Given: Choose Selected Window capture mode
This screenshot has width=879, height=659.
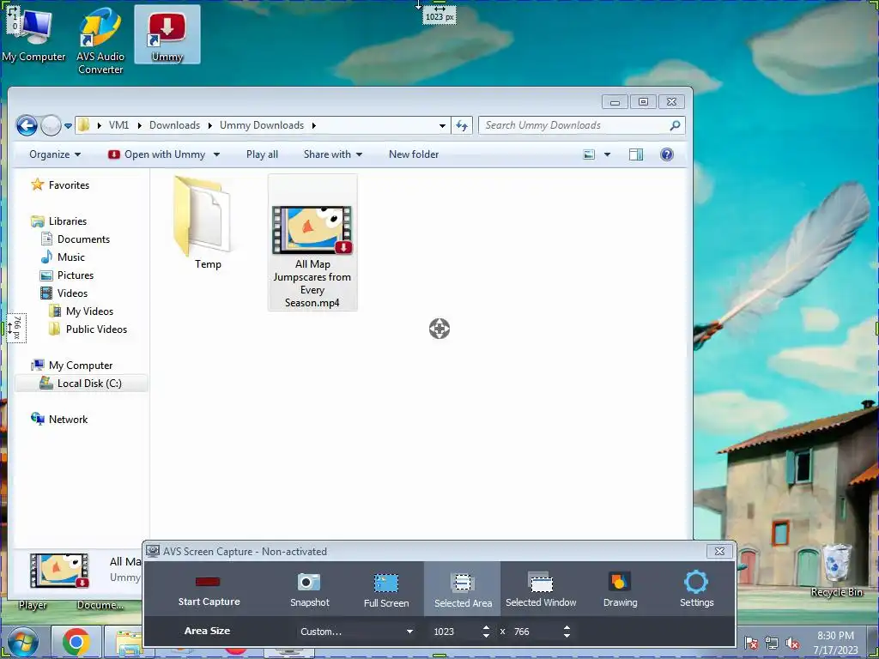Looking at the screenshot, I should [541, 589].
